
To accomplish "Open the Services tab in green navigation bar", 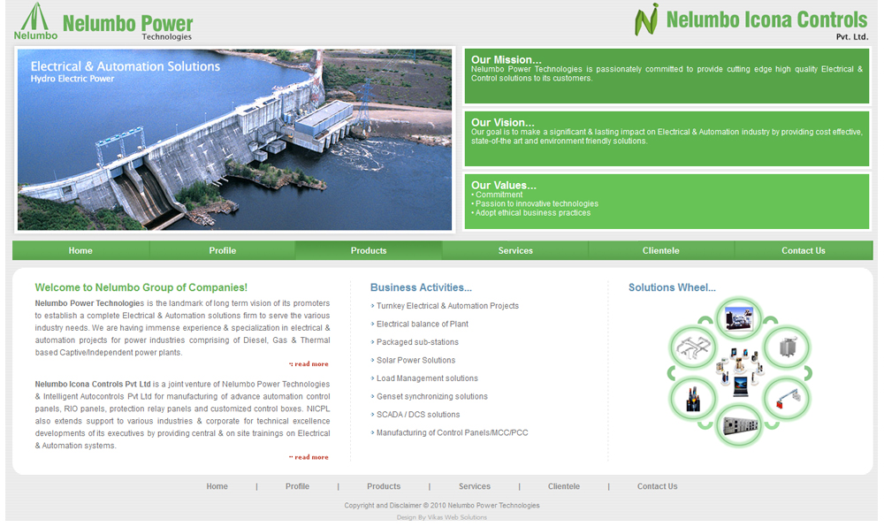I will (515, 250).
